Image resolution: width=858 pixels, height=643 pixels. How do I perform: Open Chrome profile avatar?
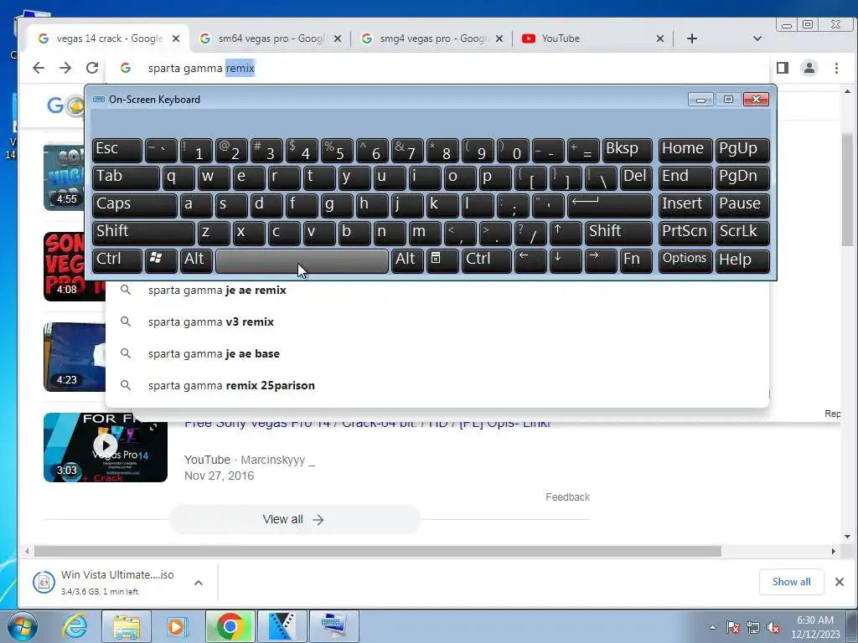809,68
